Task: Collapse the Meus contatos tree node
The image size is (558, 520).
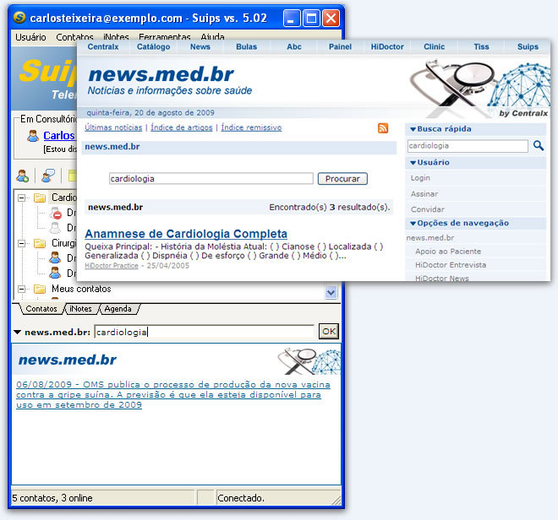Action: pos(22,289)
